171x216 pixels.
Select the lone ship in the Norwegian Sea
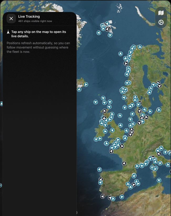click(120, 54)
